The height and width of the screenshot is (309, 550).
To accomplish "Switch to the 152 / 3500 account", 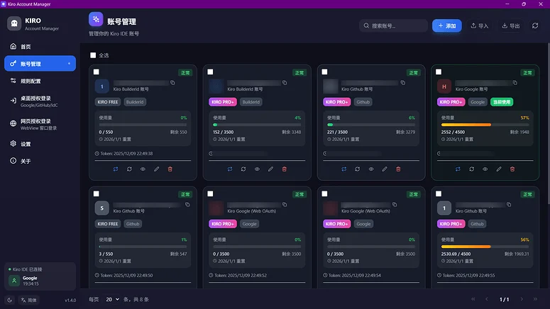I will click(x=230, y=169).
